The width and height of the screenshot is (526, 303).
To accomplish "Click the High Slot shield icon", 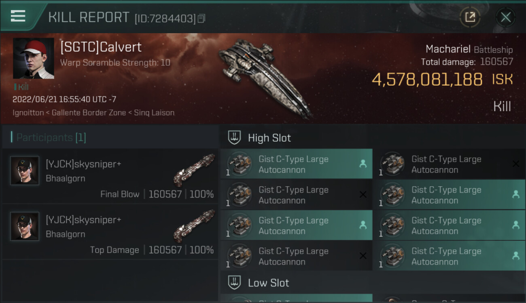I will tap(235, 138).
